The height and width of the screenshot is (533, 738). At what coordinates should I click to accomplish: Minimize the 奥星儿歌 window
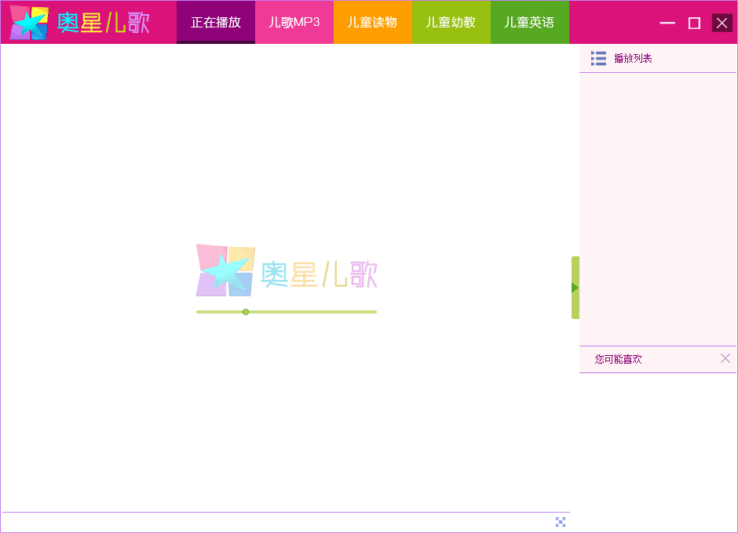[x=667, y=23]
